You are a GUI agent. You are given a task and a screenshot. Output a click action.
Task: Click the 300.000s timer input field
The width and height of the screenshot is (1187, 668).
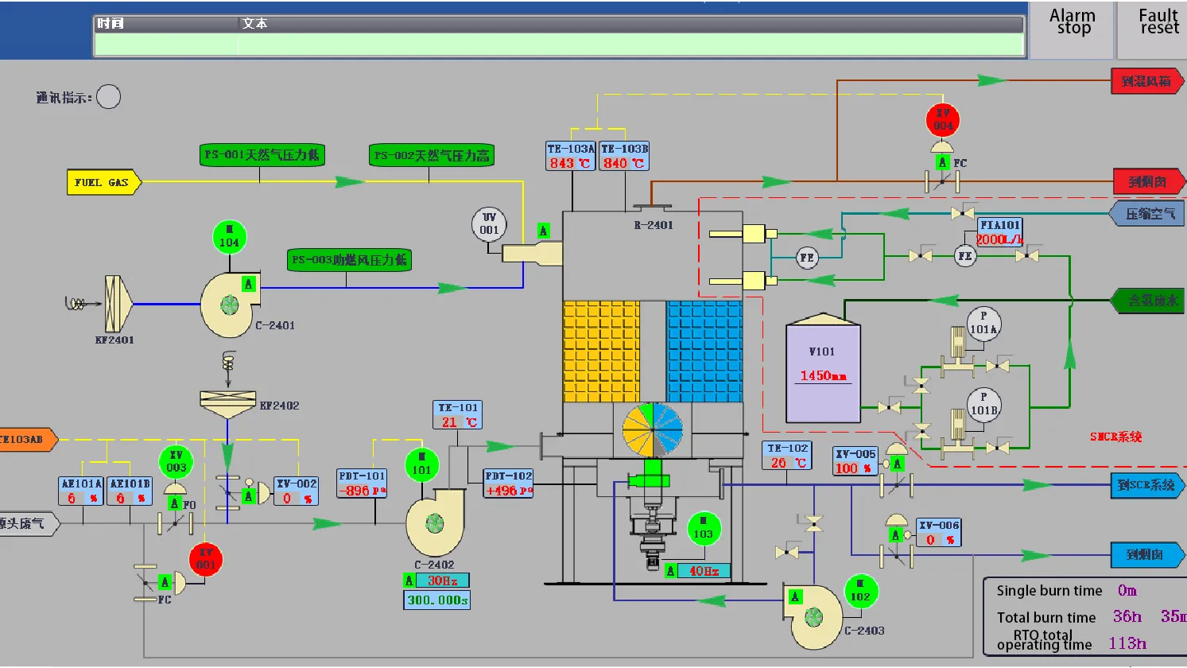pyautogui.click(x=437, y=600)
